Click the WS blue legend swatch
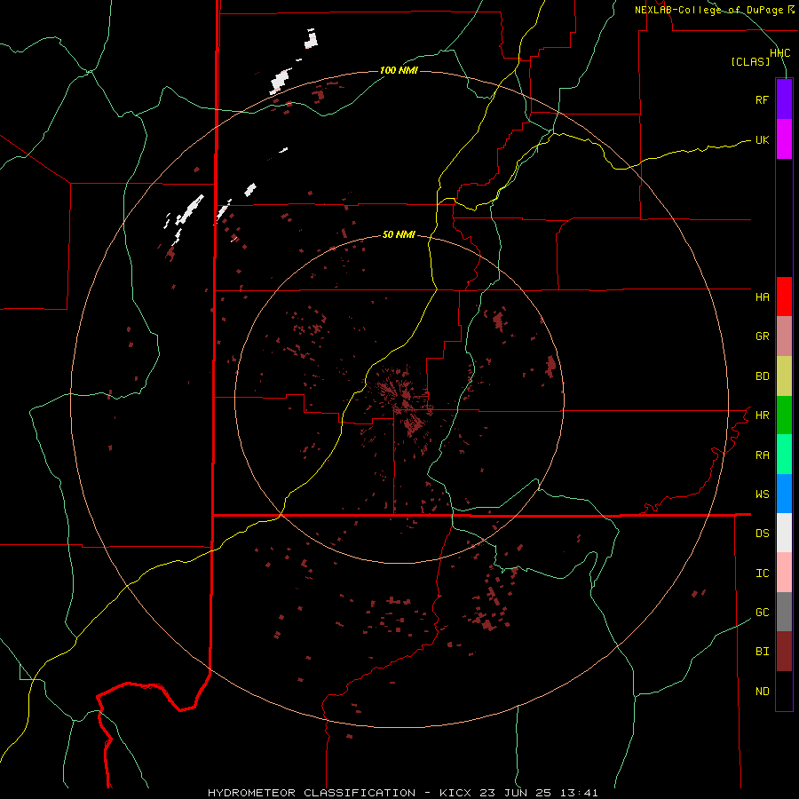This screenshot has height=799, width=799. pos(784,494)
